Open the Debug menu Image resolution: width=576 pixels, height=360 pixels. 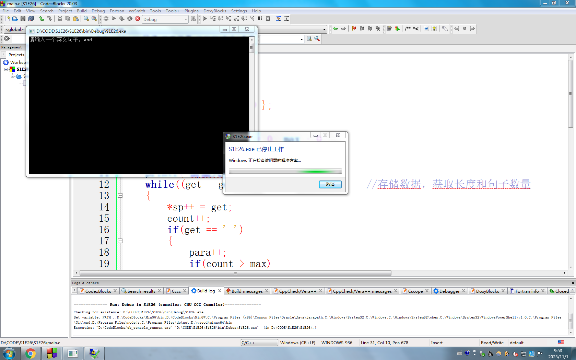pyautogui.click(x=98, y=11)
